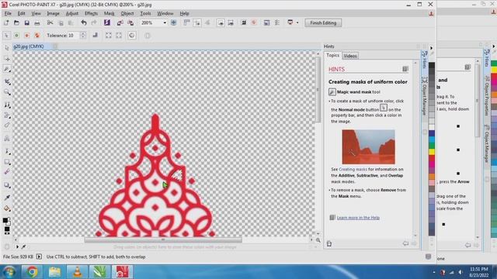Open the Object menu

(127, 14)
